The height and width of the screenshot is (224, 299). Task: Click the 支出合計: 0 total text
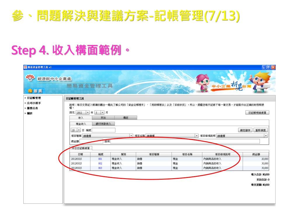pyautogui.click(x=263, y=180)
